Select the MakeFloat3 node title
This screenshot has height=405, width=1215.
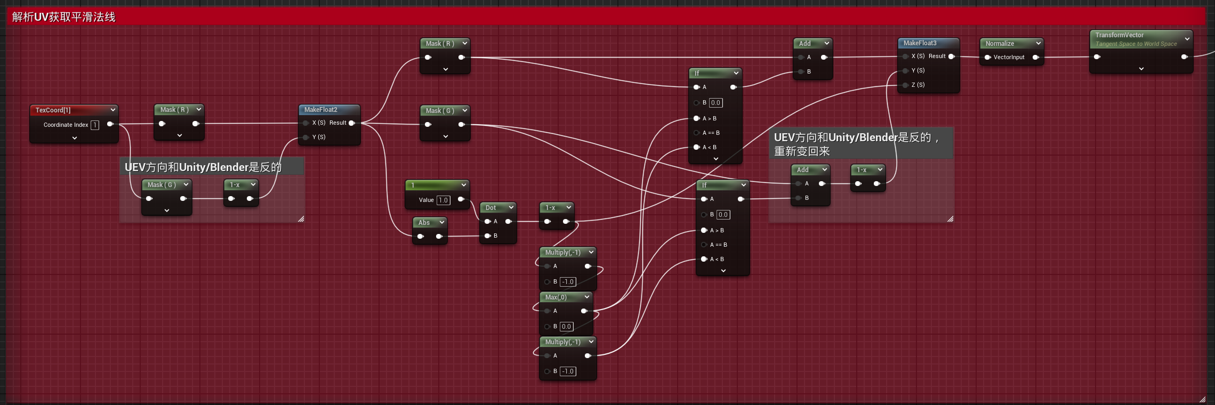(920, 43)
